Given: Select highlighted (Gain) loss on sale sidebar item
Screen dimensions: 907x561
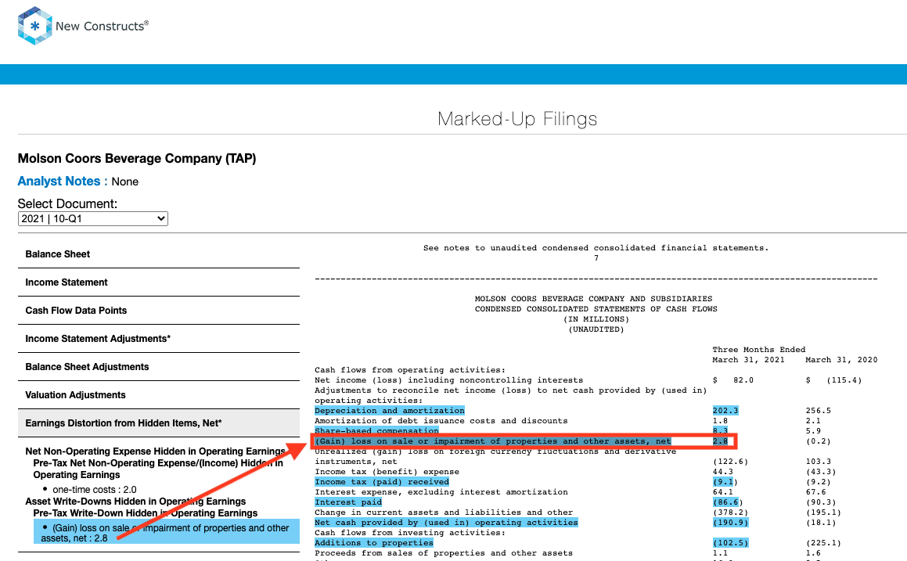Looking at the screenshot, I should point(167,532).
